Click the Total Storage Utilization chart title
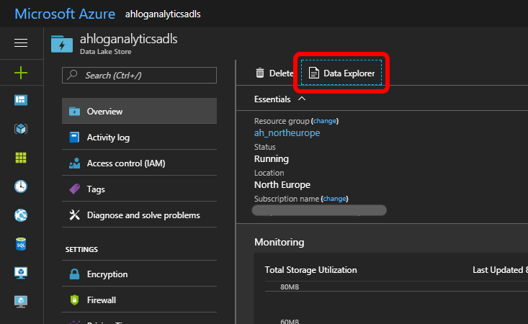This screenshot has width=528, height=324. click(x=310, y=270)
